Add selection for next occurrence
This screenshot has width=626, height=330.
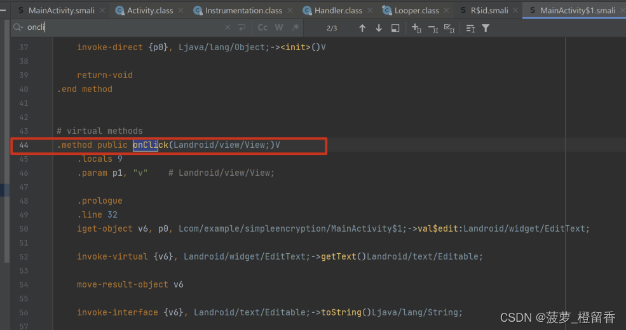(x=416, y=28)
